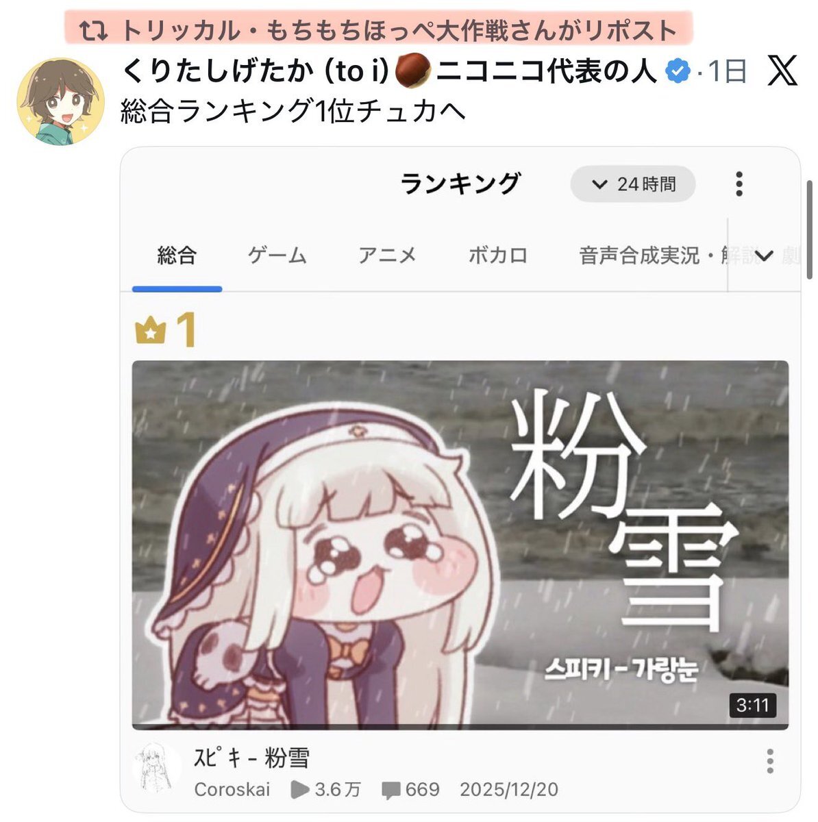The height and width of the screenshot is (822, 818).
Task: Open the user's profile avatar
Action: tap(60, 101)
